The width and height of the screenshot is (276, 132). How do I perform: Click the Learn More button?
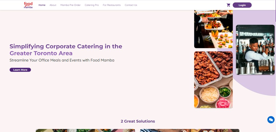pyautogui.click(x=20, y=70)
